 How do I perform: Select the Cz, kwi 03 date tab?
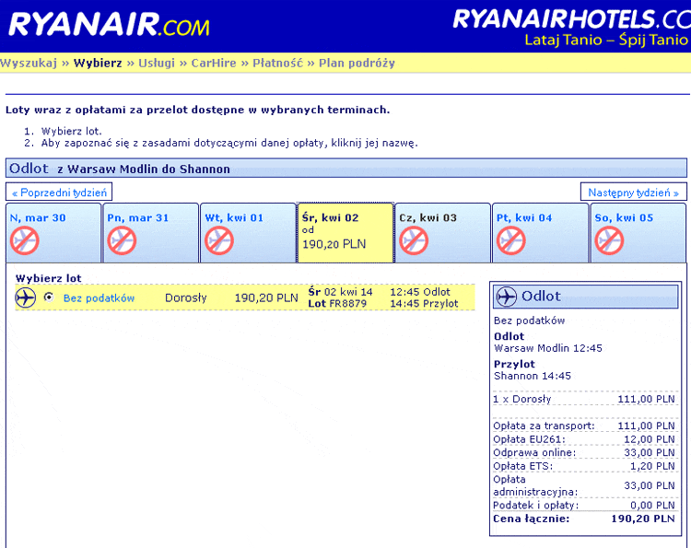[x=443, y=233]
